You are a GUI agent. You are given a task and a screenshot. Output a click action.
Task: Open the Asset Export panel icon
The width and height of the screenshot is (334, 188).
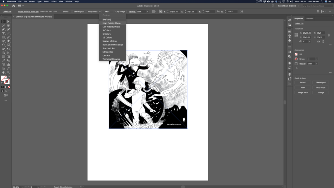click(290, 79)
